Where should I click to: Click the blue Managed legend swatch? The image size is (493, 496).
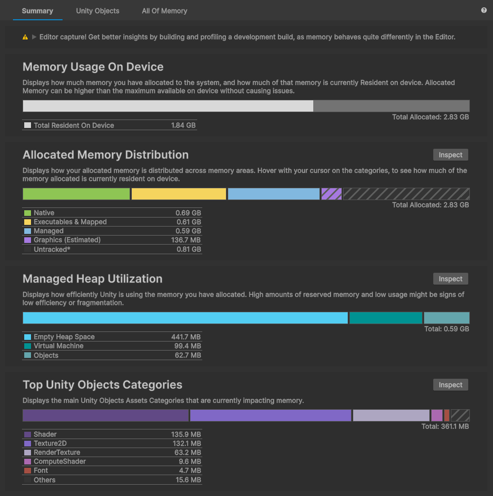click(x=28, y=231)
